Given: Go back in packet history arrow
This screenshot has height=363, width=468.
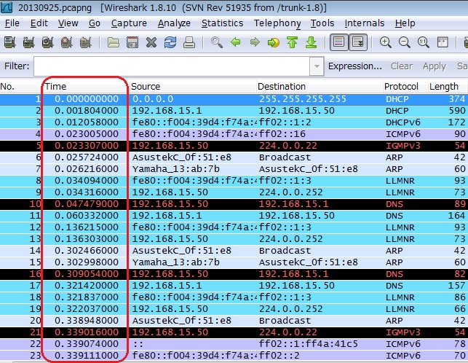Looking at the screenshot, I should [x=236, y=42].
